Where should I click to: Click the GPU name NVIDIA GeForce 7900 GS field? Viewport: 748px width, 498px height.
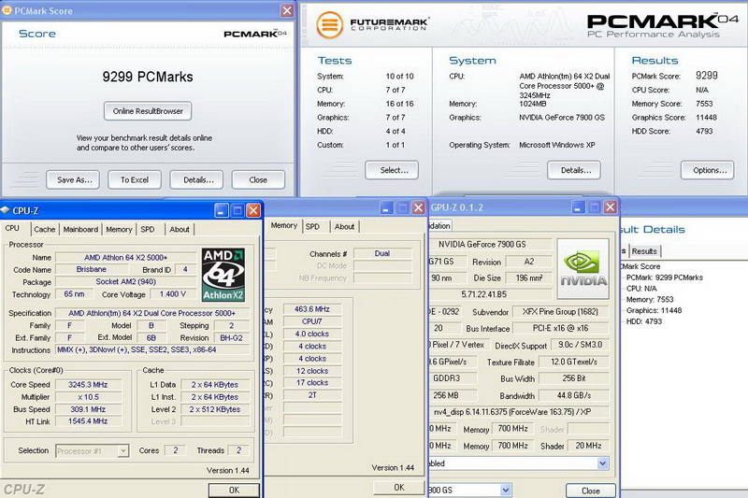(x=489, y=244)
